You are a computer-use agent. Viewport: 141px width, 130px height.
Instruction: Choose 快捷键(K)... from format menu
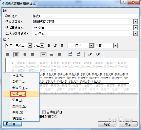[x=21, y=118]
